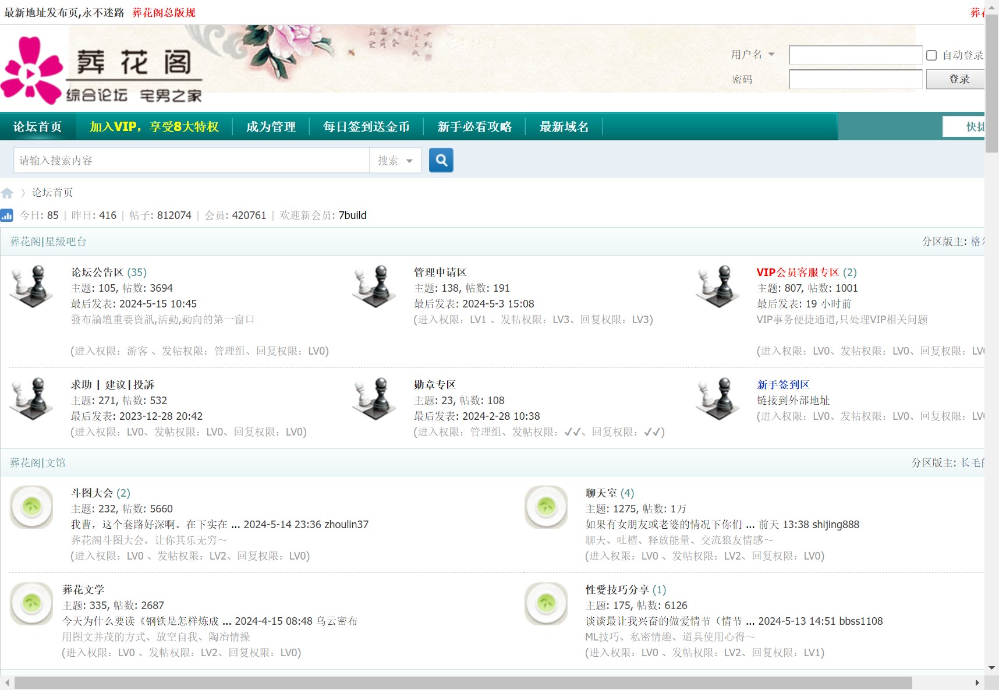This screenshot has width=999, height=690.
Task: Click green plate icon beside 斗图大会
Action: [x=31, y=507]
